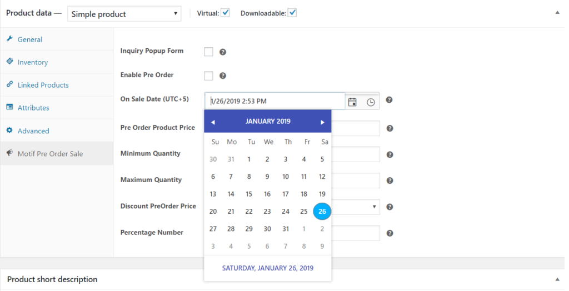Open the calendar date picker icon
The image size is (569, 291).
coord(352,102)
